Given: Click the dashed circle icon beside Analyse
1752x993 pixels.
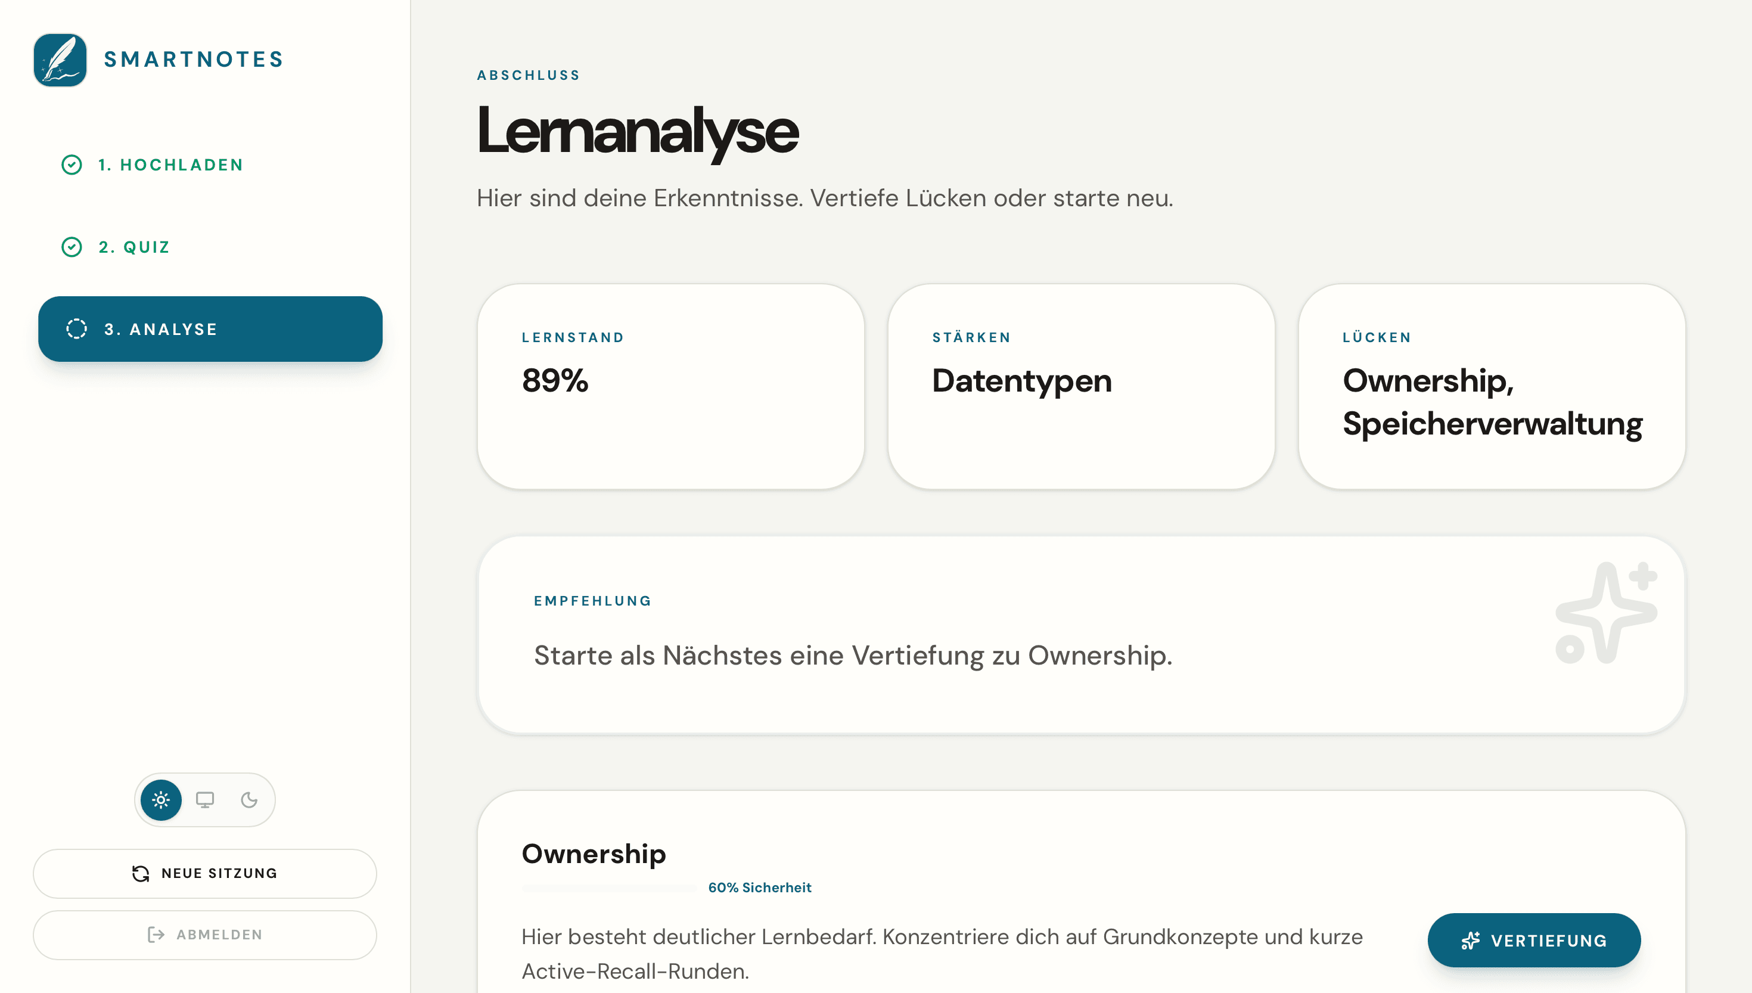Looking at the screenshot, I should [x=76, y=329].
